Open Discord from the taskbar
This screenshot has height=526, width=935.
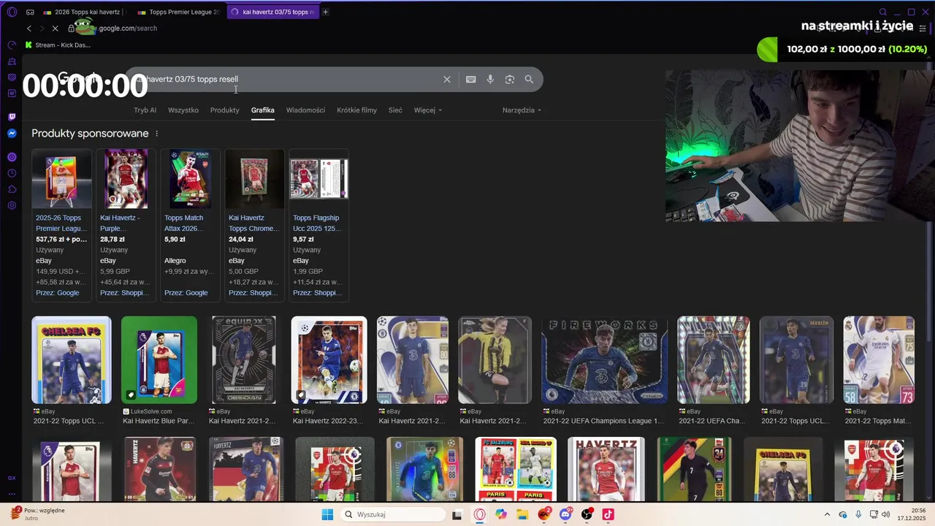pyautogui.click(x=565, y=514)
